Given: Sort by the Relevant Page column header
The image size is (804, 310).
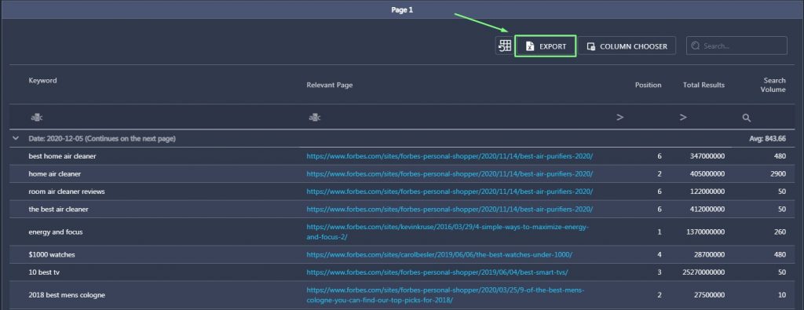Looking at the screenshot, I should pyautogui.click(x=329, y=85).
